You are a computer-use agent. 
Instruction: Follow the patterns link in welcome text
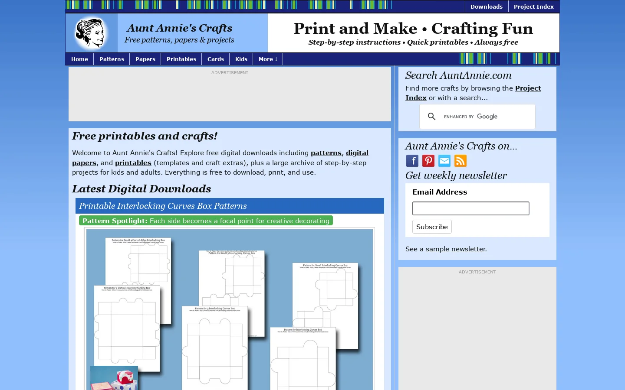click(x=326, y=153)
